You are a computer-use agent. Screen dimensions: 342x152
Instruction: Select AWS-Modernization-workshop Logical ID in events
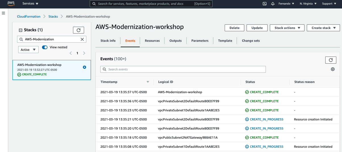[180, 92]
